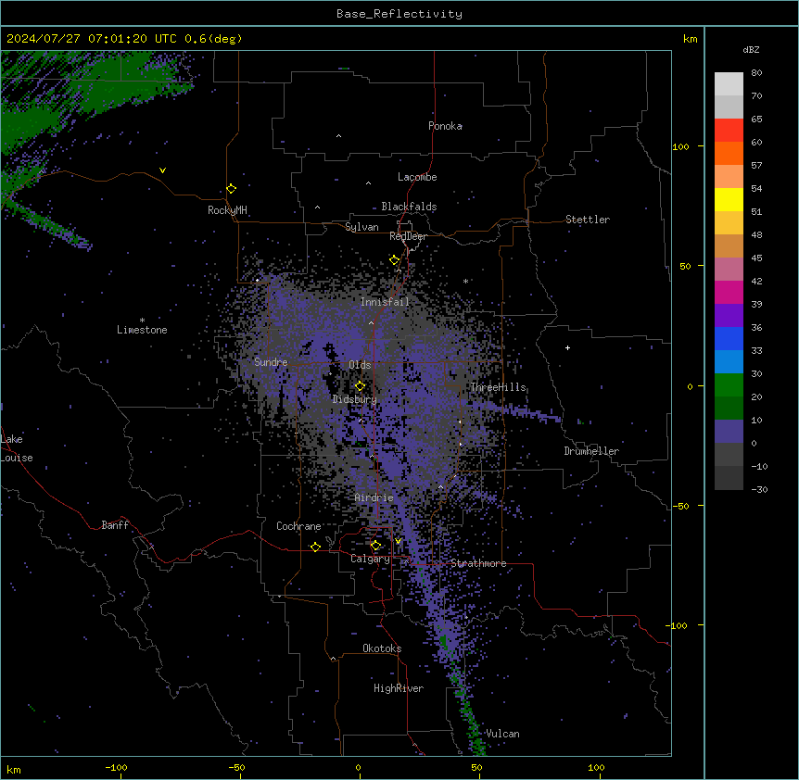Click the yellow diamond marker between Olds and Didsbury
Viewport: 799px width, 780px height.
tap(360, 386)
